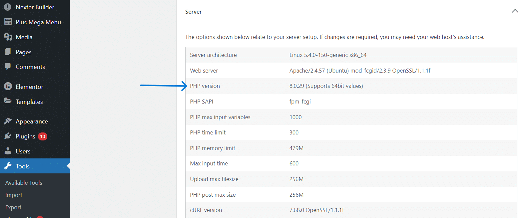
Task: Select the value 1000
Action: click(x=295, y=117)
